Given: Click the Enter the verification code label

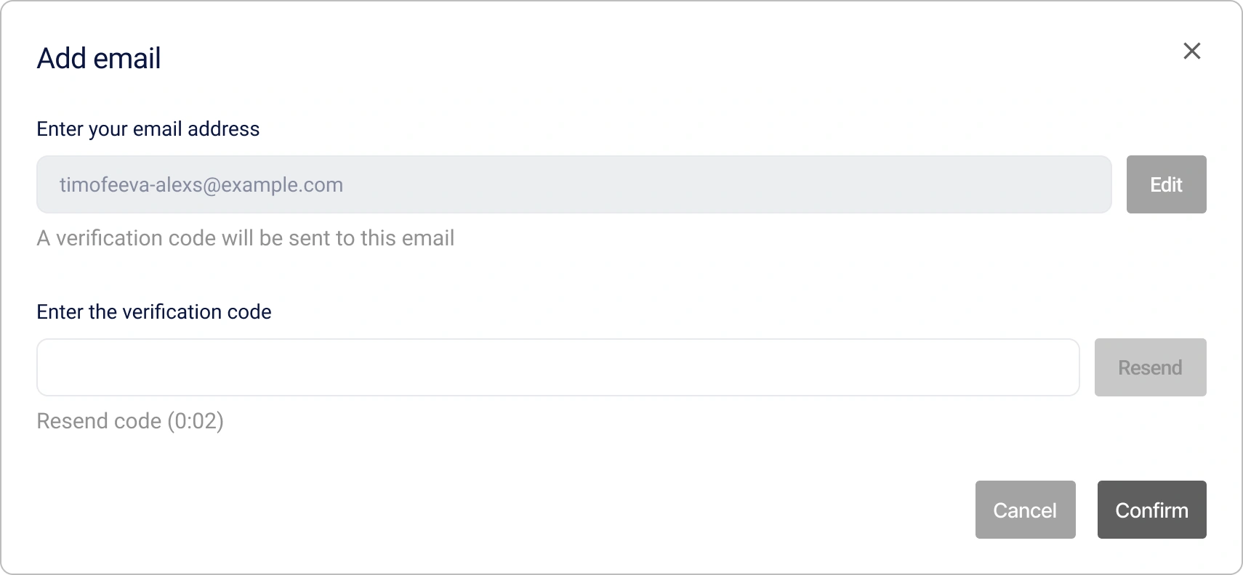Looking at the screenshot, I should click(x=154, y=311).
